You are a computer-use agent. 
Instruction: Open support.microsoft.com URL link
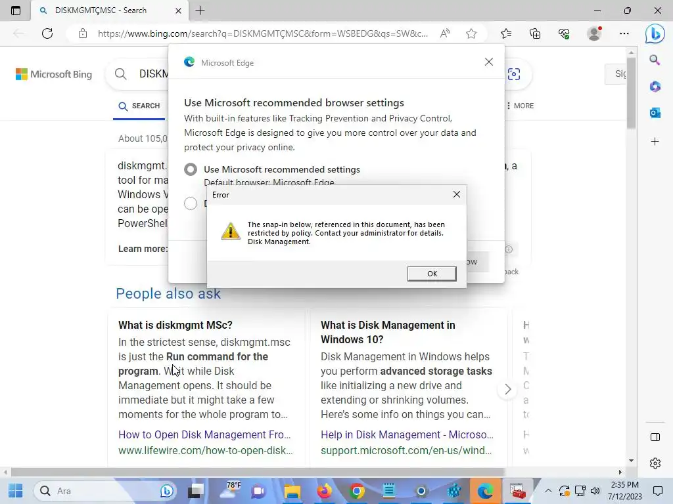click(406, 450)
